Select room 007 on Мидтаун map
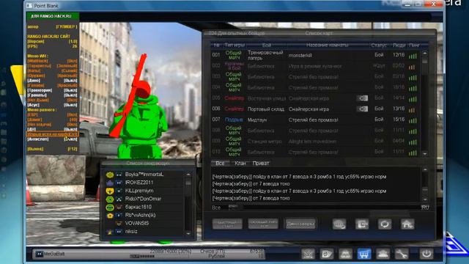Viewport: 469px width, 264px height. click(315, 120)
